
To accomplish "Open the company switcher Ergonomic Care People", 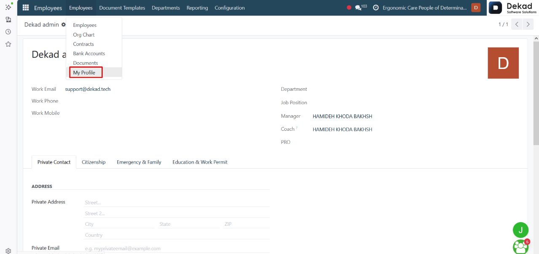I will 425,8.
